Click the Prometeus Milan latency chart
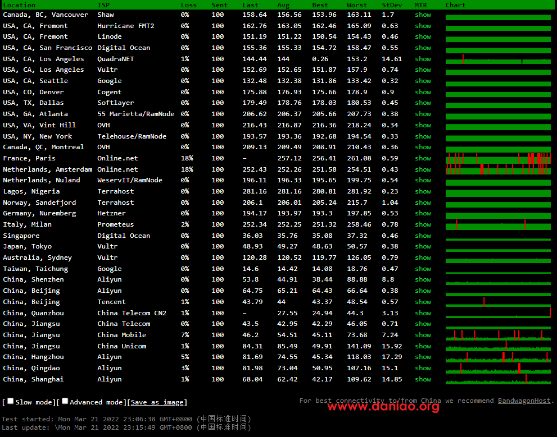557x437 pixels. pos(498,225)
